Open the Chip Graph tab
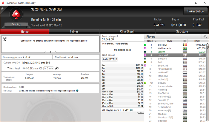 pos(127,31)
